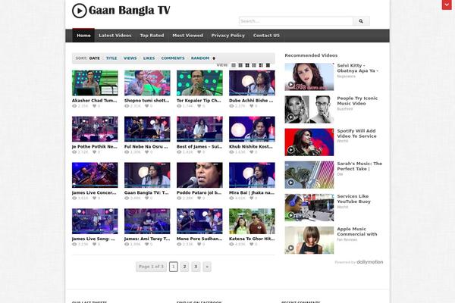Click the Gaan Bangla TV: T... video title
The image size is (455, 303).
point(146,193)
